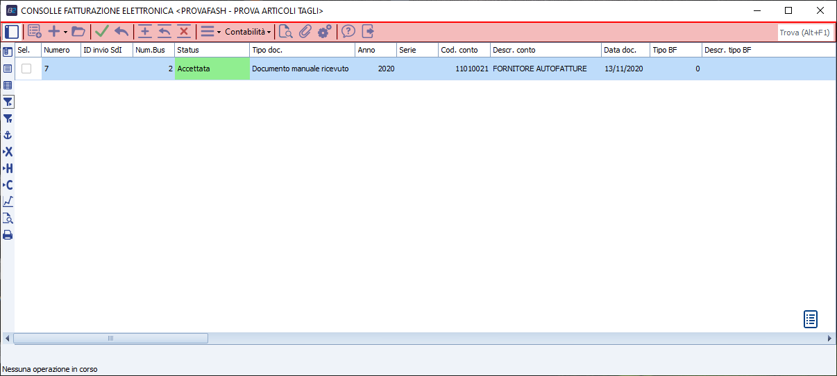Open help question mark icon
This screenshot has width=837, height=376.
(x=348, y=31)
